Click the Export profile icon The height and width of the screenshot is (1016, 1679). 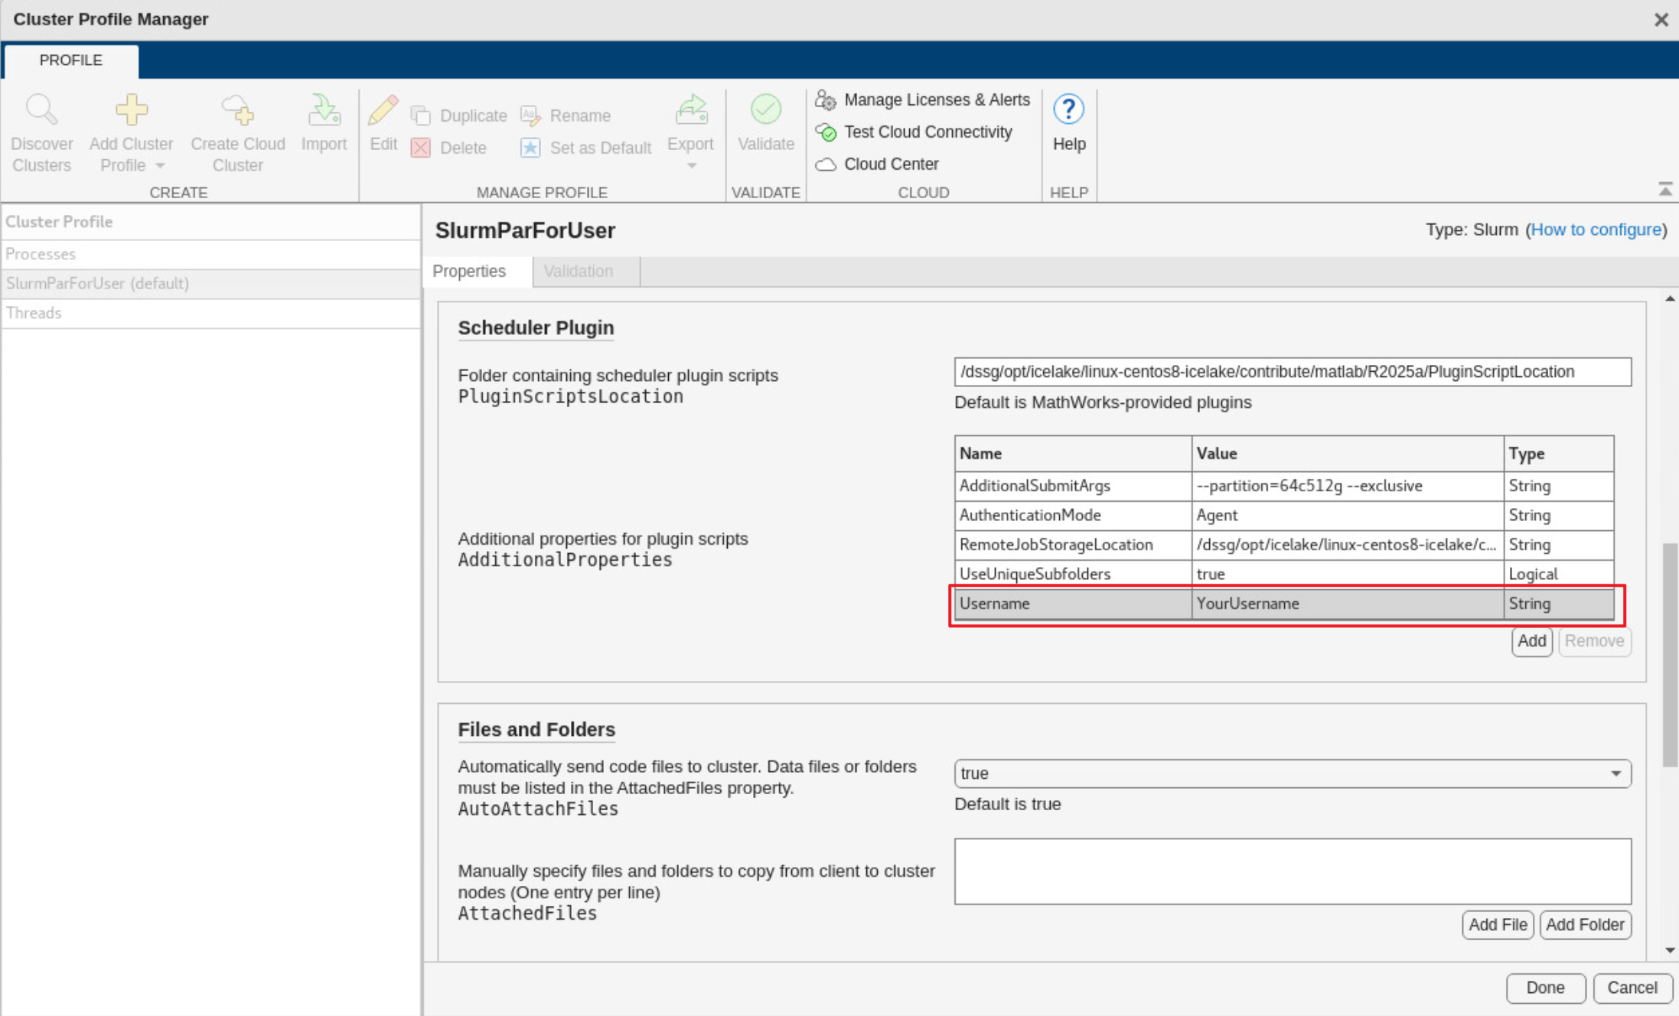691,110
